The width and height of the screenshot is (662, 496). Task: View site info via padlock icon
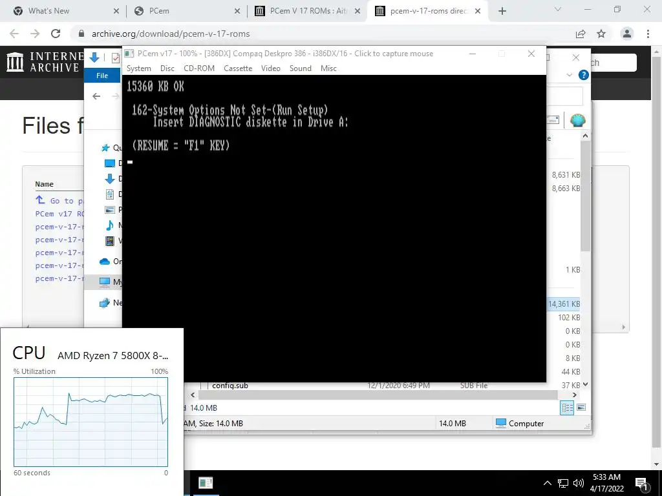[81, 34]
